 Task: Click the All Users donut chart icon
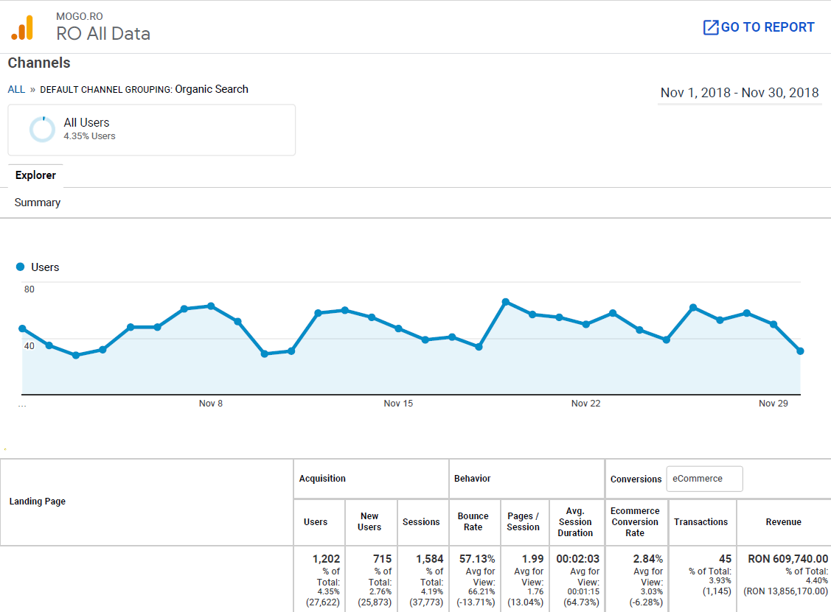pos(43,129)
